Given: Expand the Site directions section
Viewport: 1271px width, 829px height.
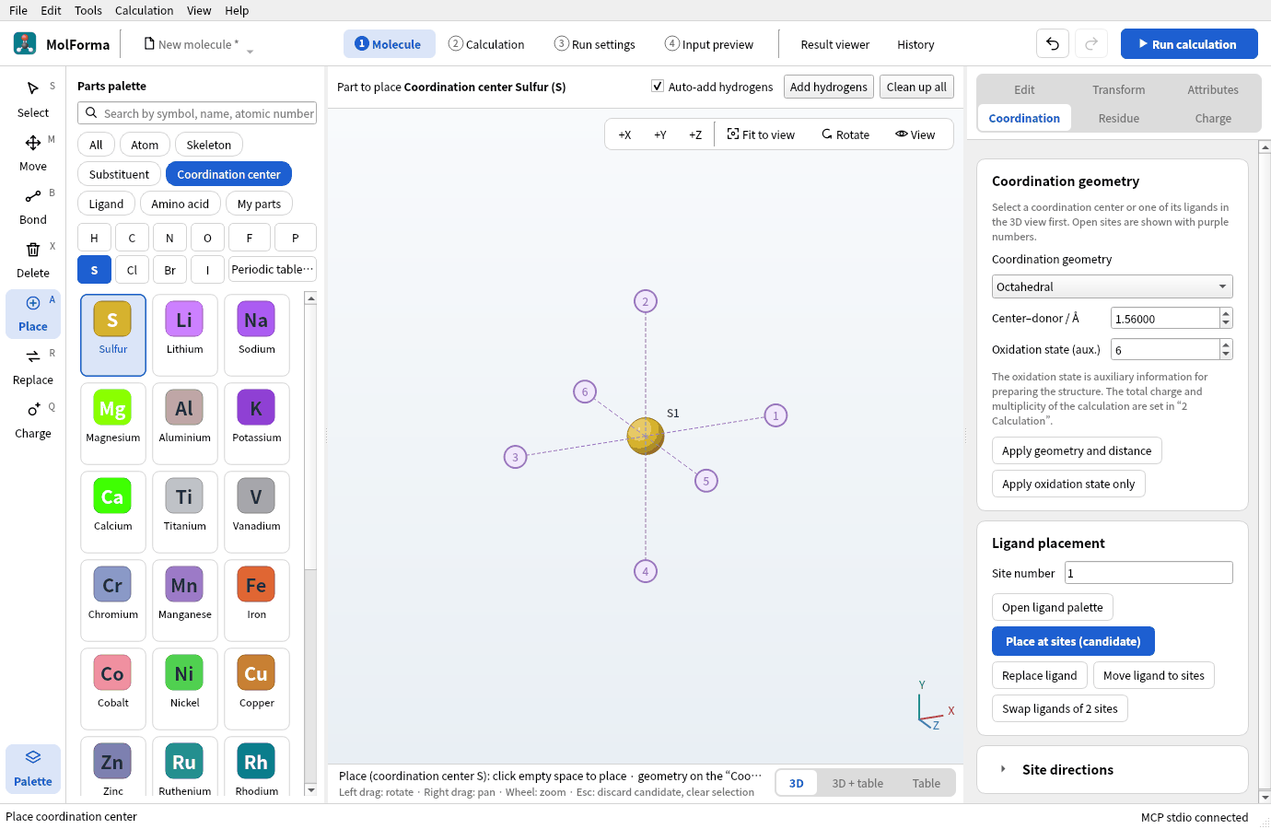Looking at the screenshot, I should (1113, 770).
